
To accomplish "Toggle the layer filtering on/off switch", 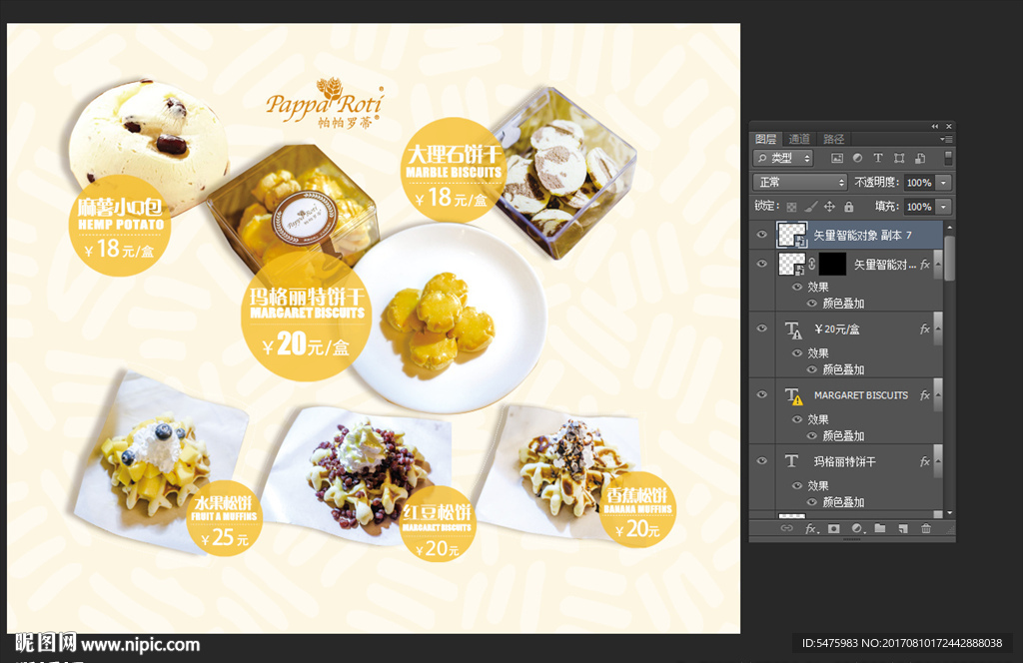I will [x=948, y=158].
